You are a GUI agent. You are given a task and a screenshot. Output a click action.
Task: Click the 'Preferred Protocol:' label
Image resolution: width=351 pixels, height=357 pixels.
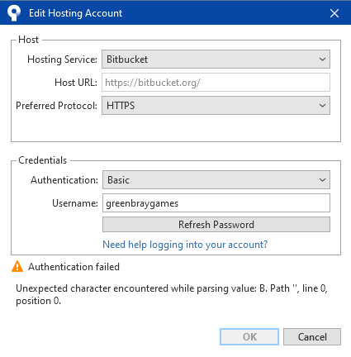click(x=56, y=106)
